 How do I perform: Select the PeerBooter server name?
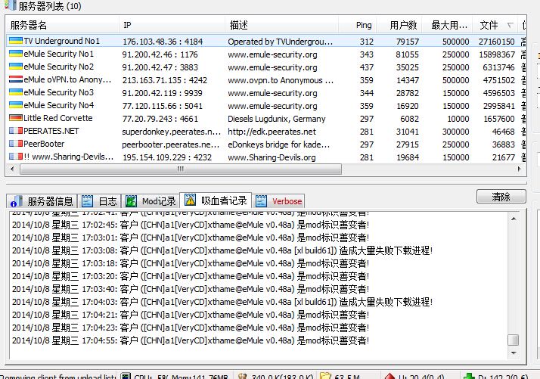click(44, 144)
